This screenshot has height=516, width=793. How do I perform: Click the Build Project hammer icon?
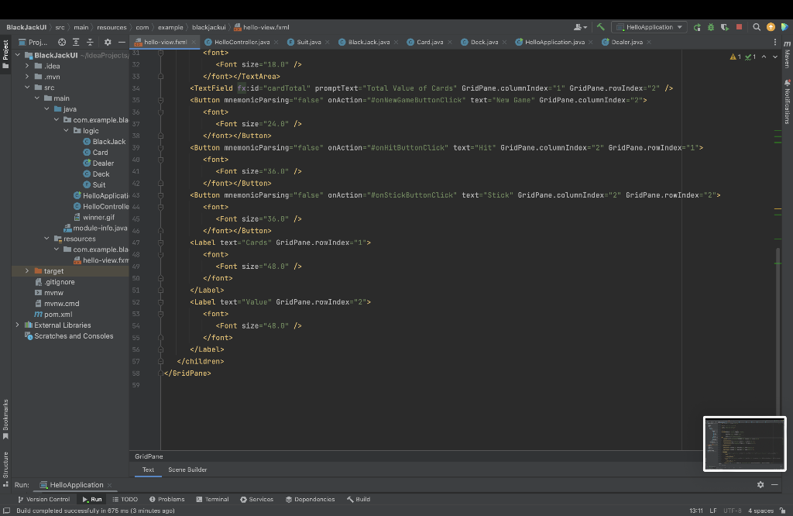[x=600, y=27]
